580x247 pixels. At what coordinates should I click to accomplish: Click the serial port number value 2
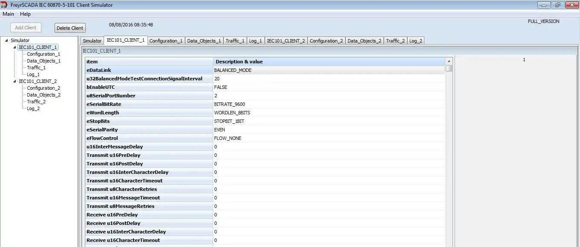point(329,96)
